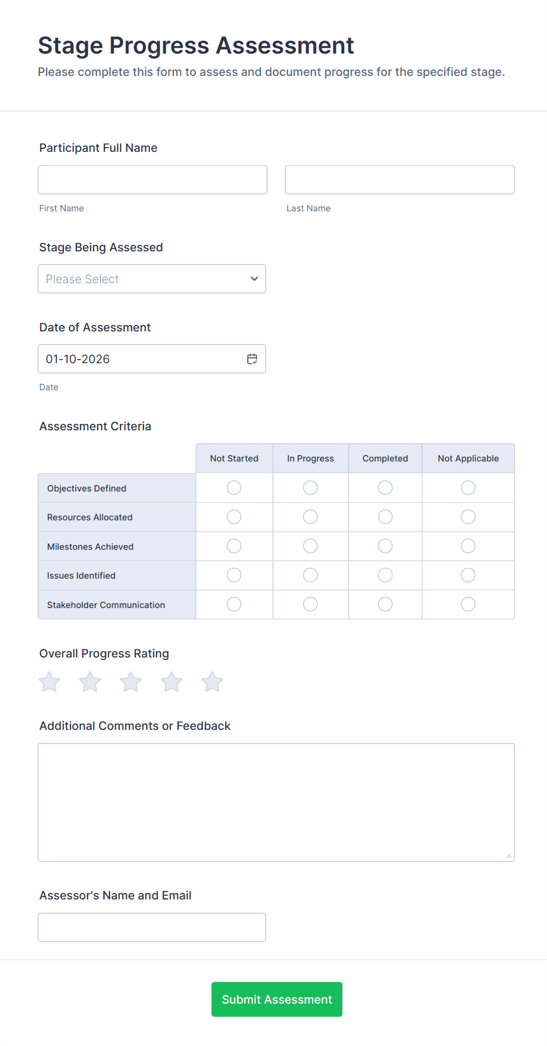Submit the assessment form
The image size is (547, 1046).
point(276,999)
